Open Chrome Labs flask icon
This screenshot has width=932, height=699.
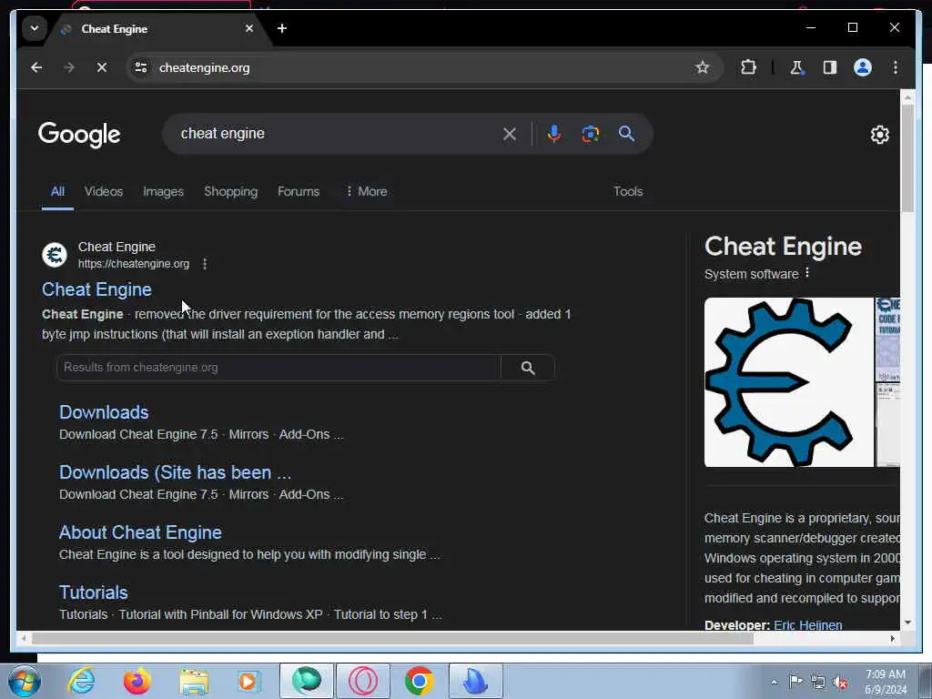[x=796, y=67]
